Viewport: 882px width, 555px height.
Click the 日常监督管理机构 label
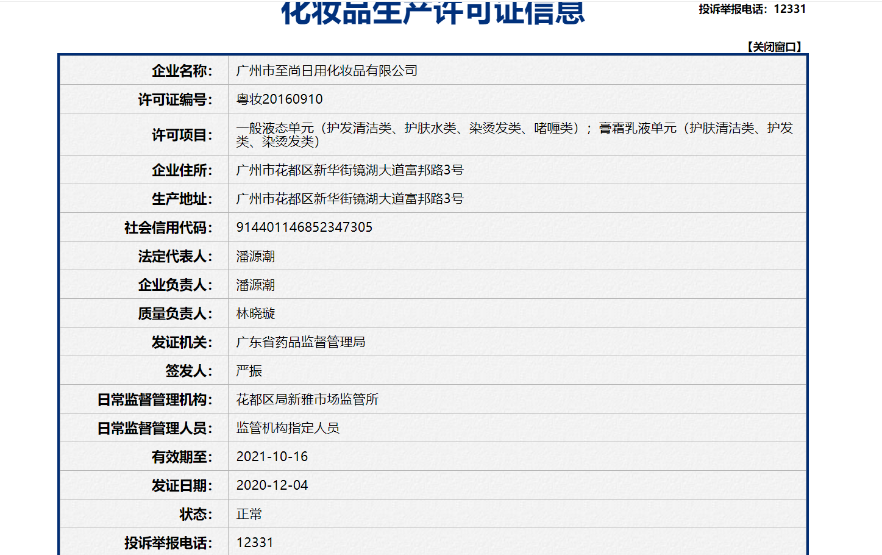[x=155, y=399]
